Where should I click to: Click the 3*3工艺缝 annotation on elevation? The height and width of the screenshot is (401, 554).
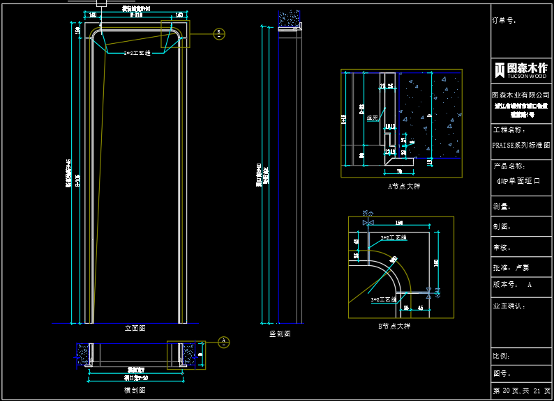137,53
